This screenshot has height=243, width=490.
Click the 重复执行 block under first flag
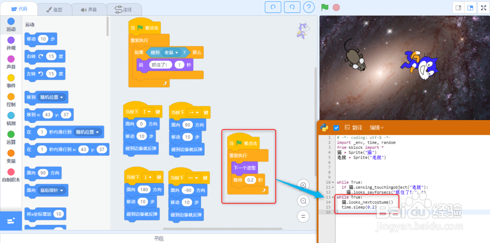(139, 41)
